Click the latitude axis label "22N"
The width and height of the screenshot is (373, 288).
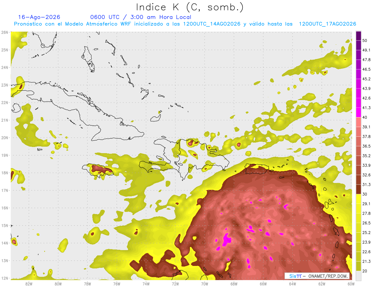4,103
